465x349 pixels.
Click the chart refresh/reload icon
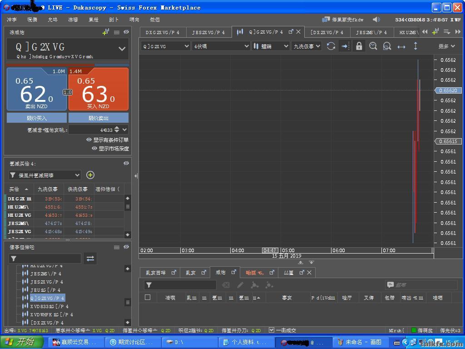point(331,46)
